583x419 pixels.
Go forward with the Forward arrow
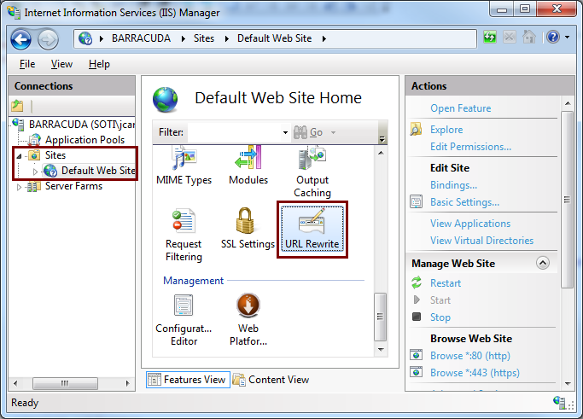(48, 38)
